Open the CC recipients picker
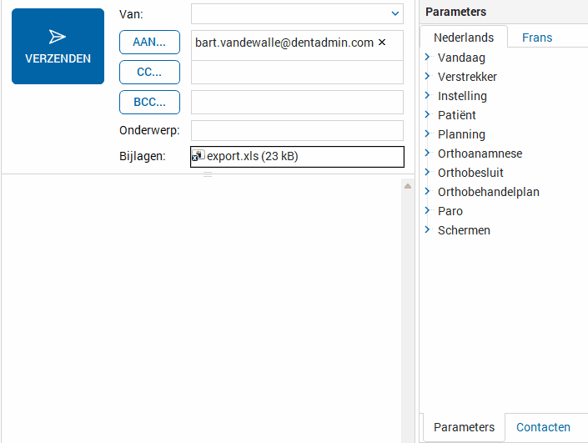This screenshot has height=443, width=588. [x=149, y=72]
